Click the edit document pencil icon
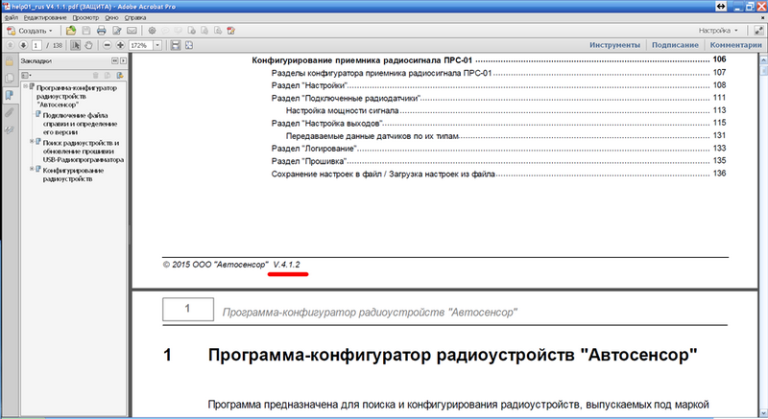Viewport: 768px width, 419px height. 116,31
